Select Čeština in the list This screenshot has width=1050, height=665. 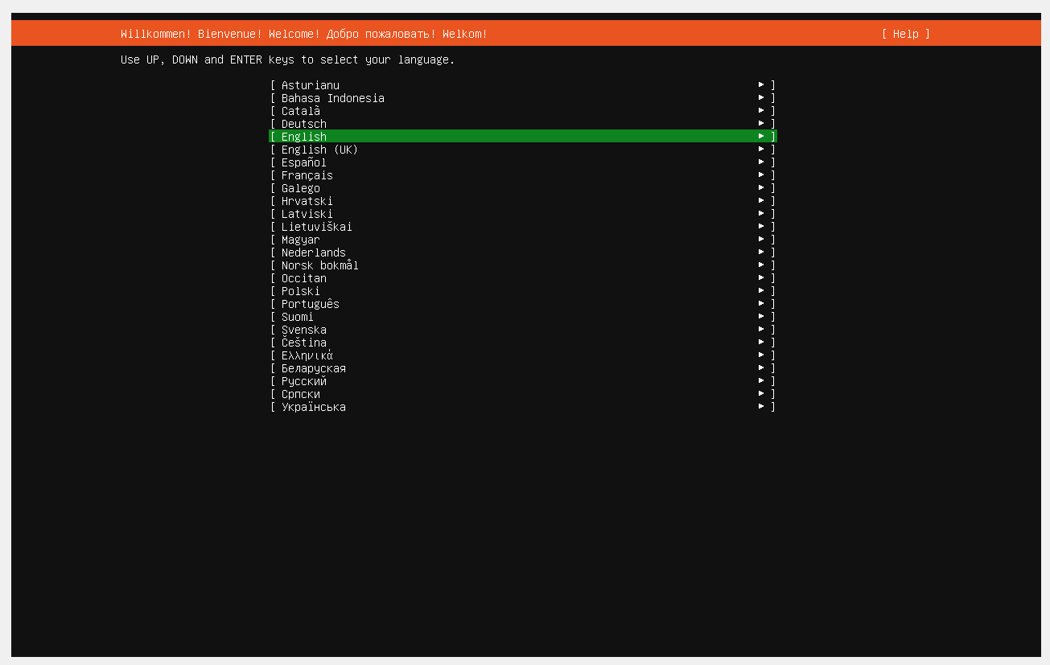click(523, 343)
